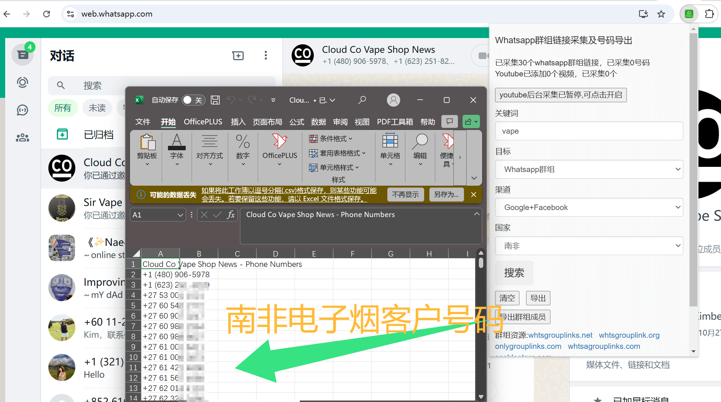Toggle 自动保存 autosave switch
Viewport: 721px width, 402px height.
tap(193, 100)
